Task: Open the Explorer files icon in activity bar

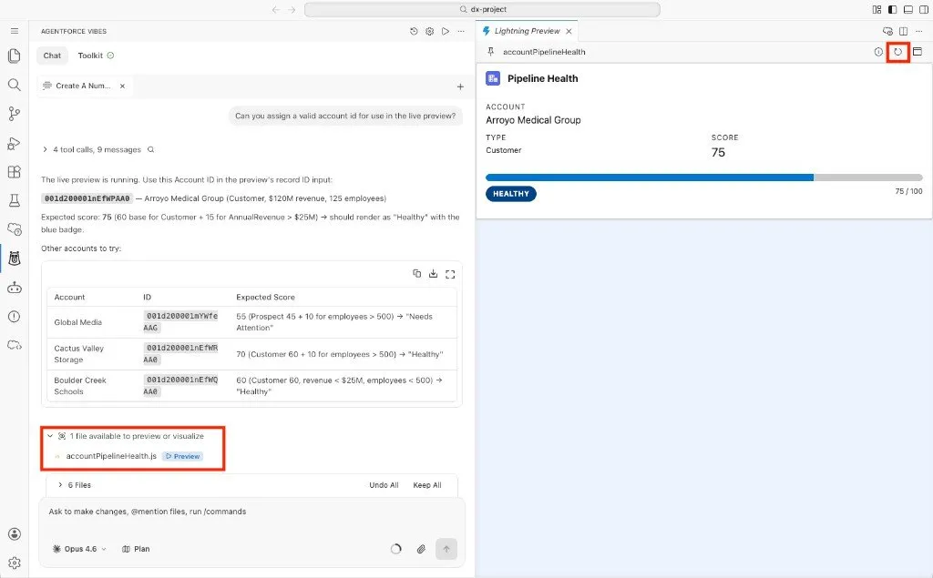Action: 15,56
